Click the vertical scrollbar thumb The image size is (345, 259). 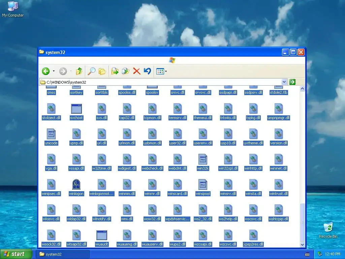tap(302, 222)
